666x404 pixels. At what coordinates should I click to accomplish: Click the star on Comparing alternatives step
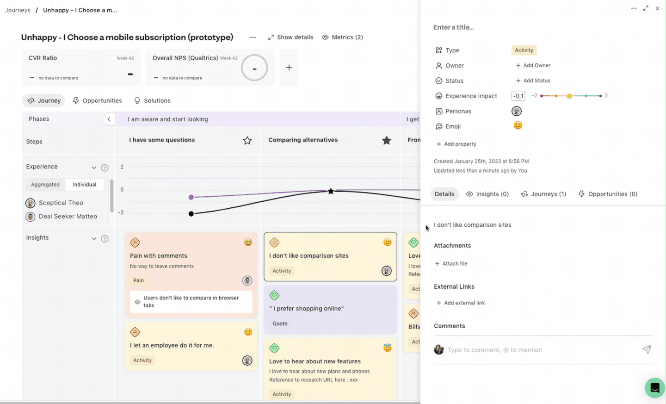(x=386, y=140)
